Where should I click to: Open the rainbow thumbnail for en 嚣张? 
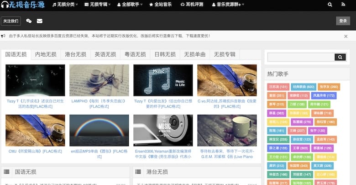click(x=99, y=131)
